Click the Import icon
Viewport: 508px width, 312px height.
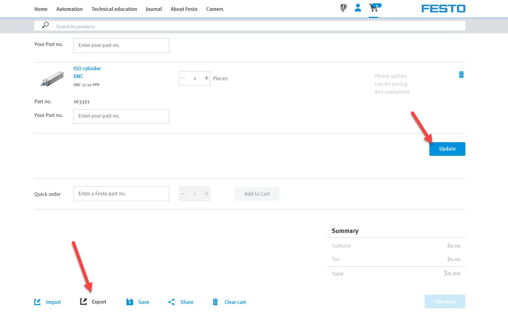37,302
